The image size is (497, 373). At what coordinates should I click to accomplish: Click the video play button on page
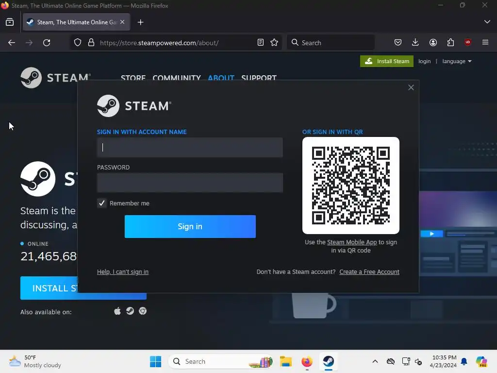tap(431, 234)
